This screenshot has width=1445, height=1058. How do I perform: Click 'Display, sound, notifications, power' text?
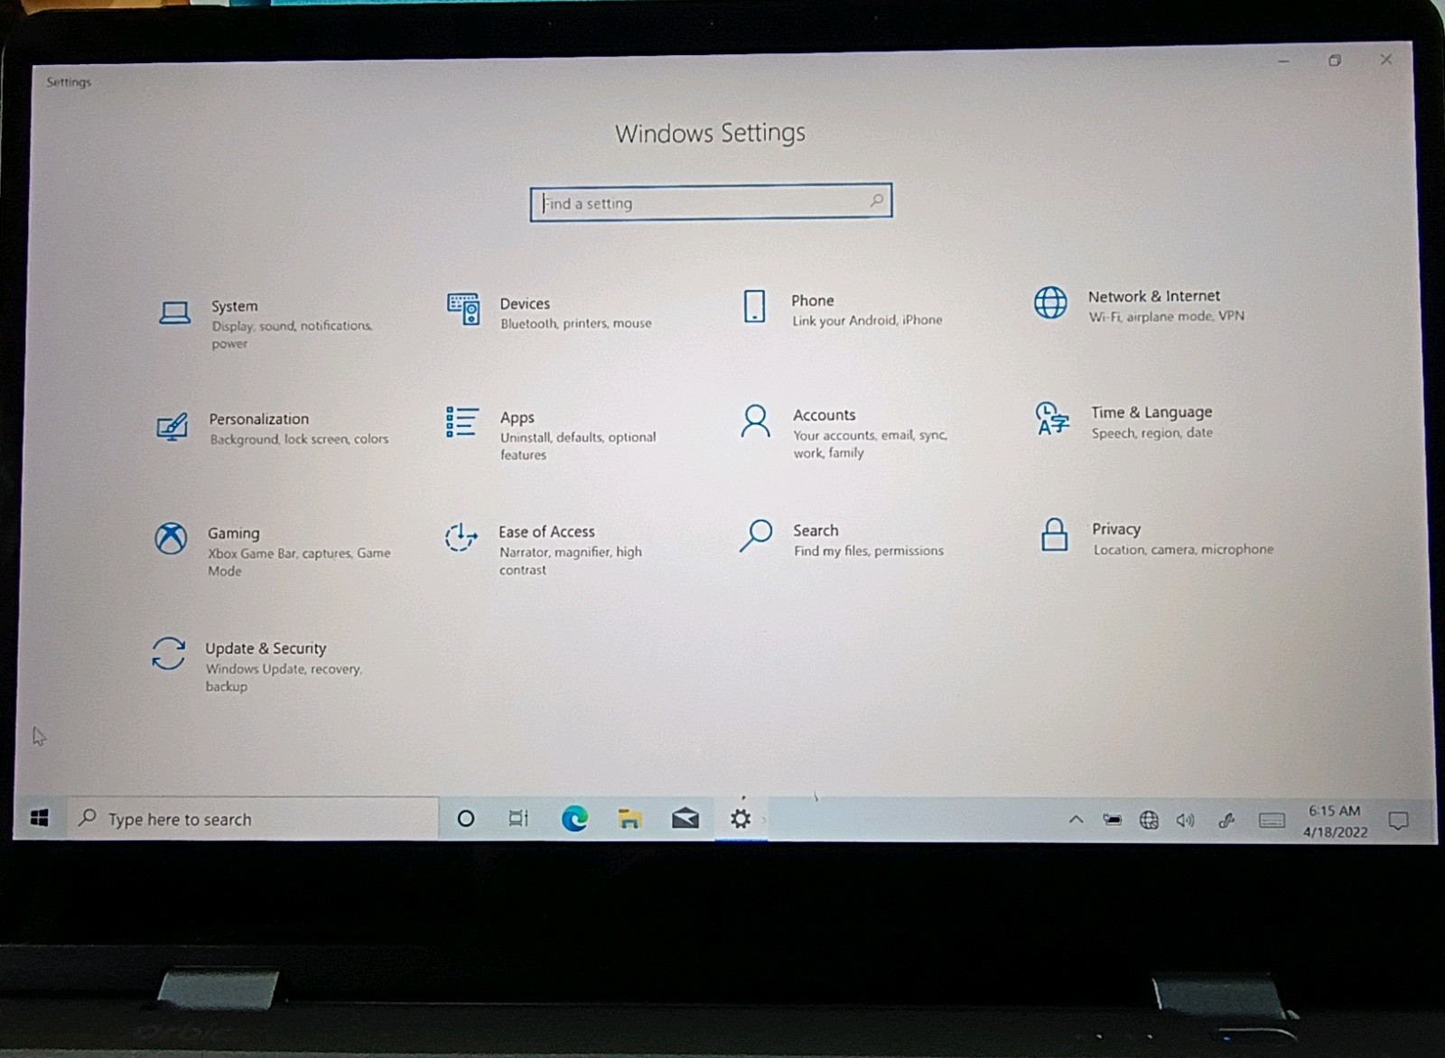pyautogui.click(x=292, y=334)
